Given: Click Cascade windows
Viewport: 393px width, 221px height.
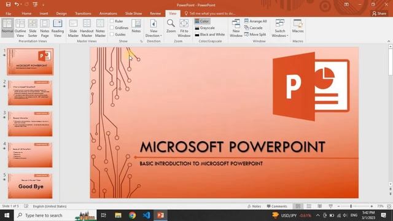Looking at the screenshot, I should click(254, 28).
